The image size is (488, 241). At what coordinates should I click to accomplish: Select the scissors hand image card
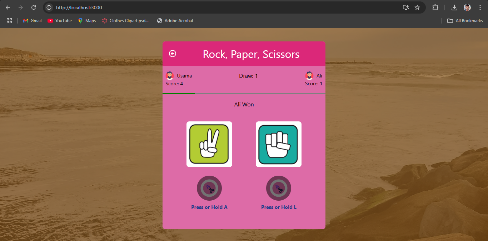pyautogui.click(x=209, y=144)
